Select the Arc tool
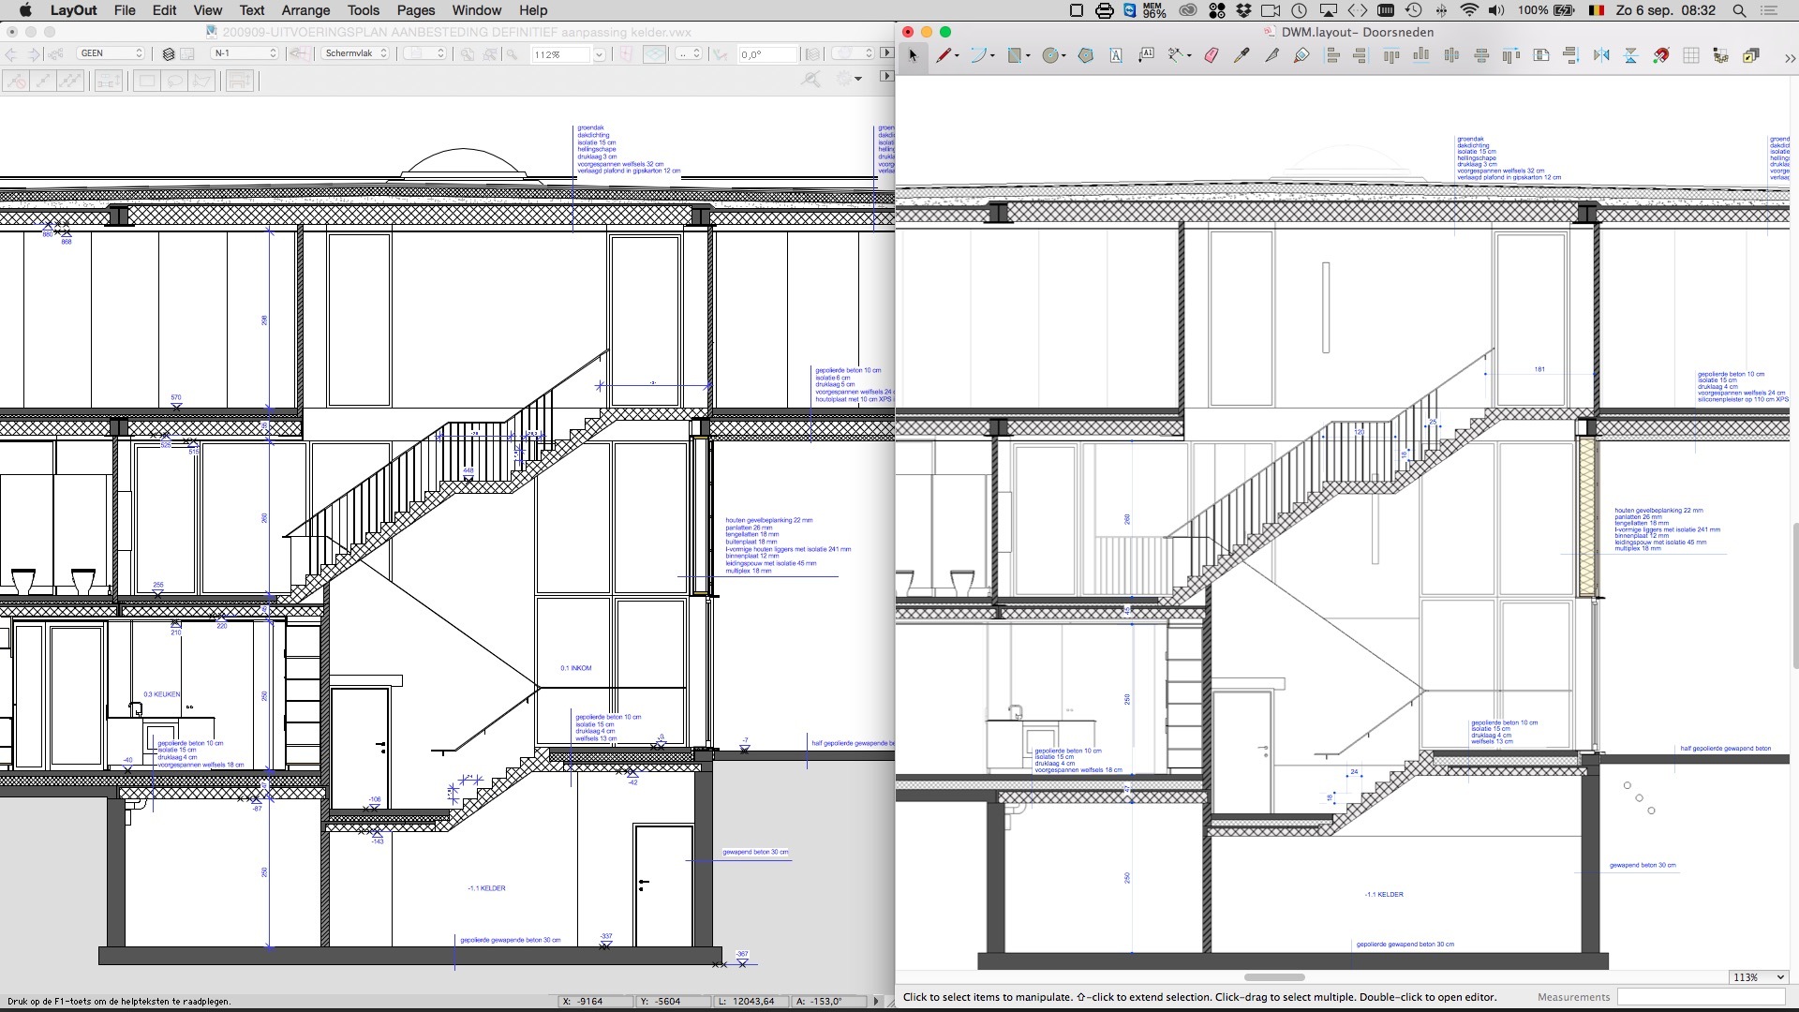Screen dimensions: 1799x1012 click(x=978, y=55)
